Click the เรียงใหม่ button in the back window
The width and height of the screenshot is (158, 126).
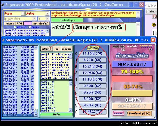click(x=44, y=24)
